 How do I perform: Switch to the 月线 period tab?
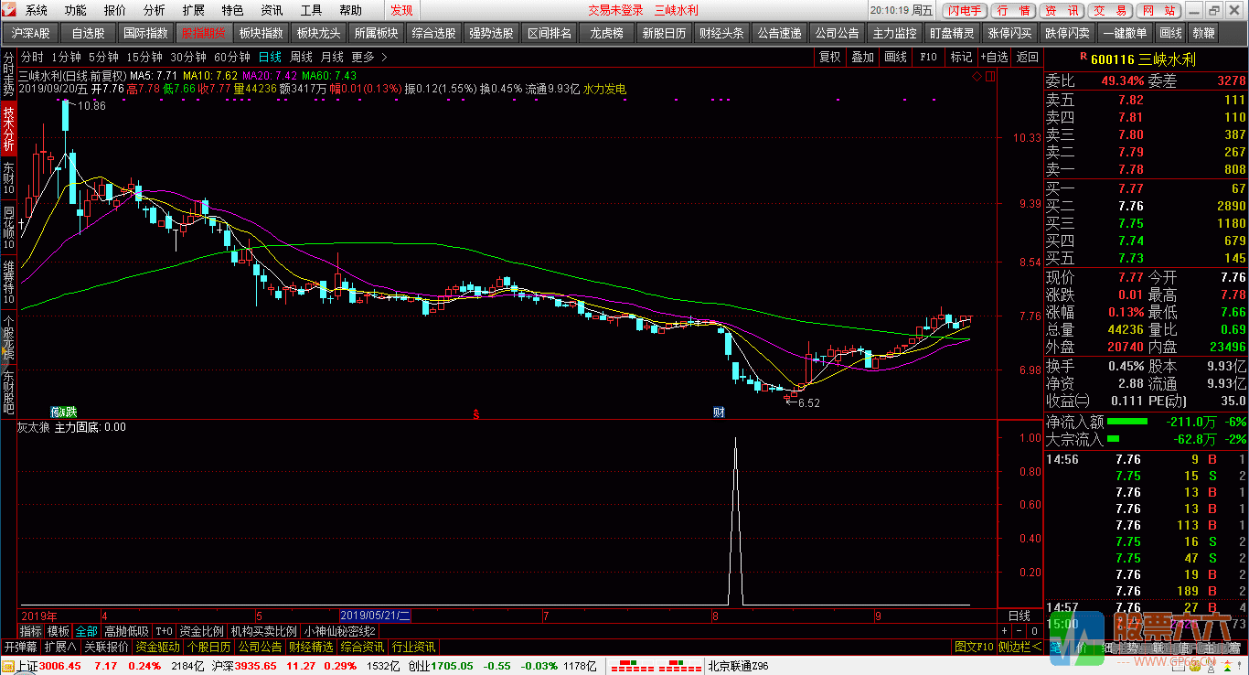point(332,57)
